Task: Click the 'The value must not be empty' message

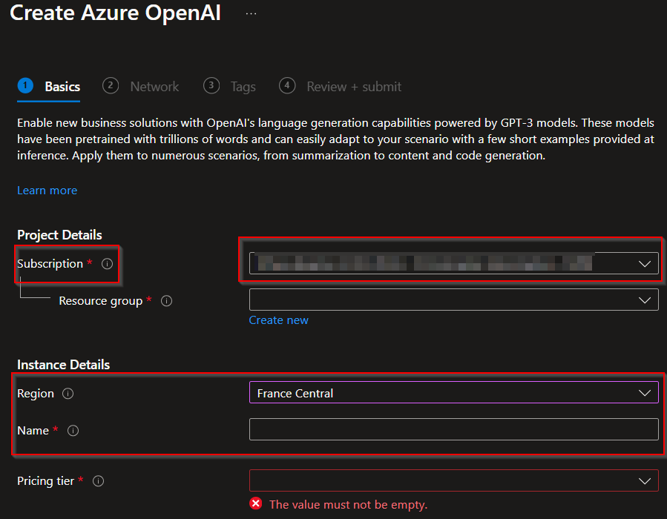Action: [348, 504]
